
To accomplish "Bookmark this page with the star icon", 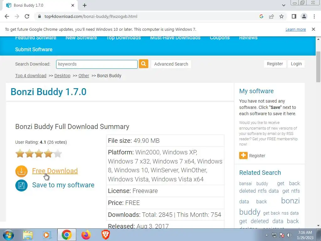I will coord(282,16).
